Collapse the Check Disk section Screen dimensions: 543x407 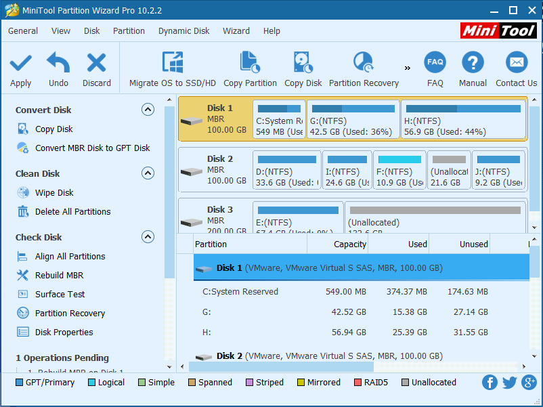tap(148, 237)
